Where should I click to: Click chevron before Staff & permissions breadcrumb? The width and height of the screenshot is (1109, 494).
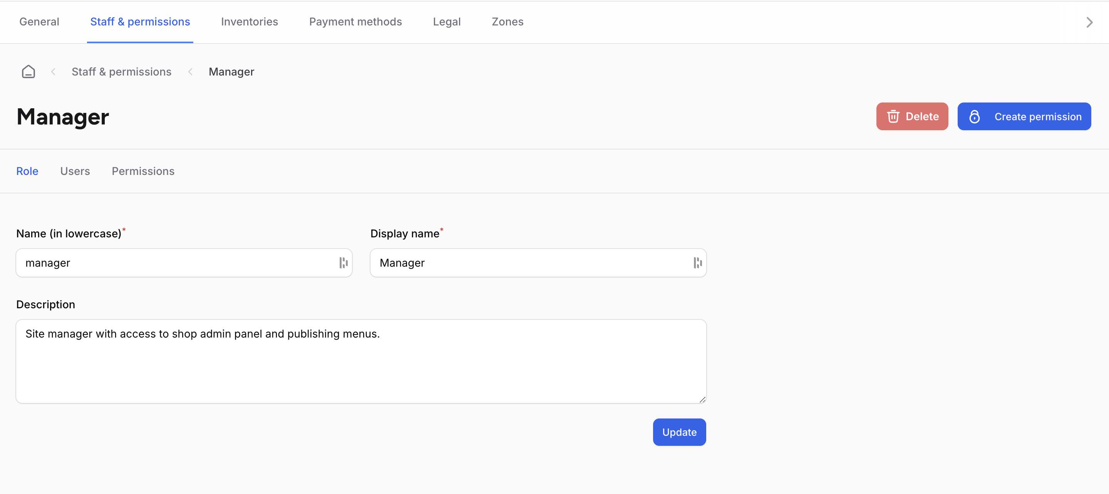coord(54,72)
